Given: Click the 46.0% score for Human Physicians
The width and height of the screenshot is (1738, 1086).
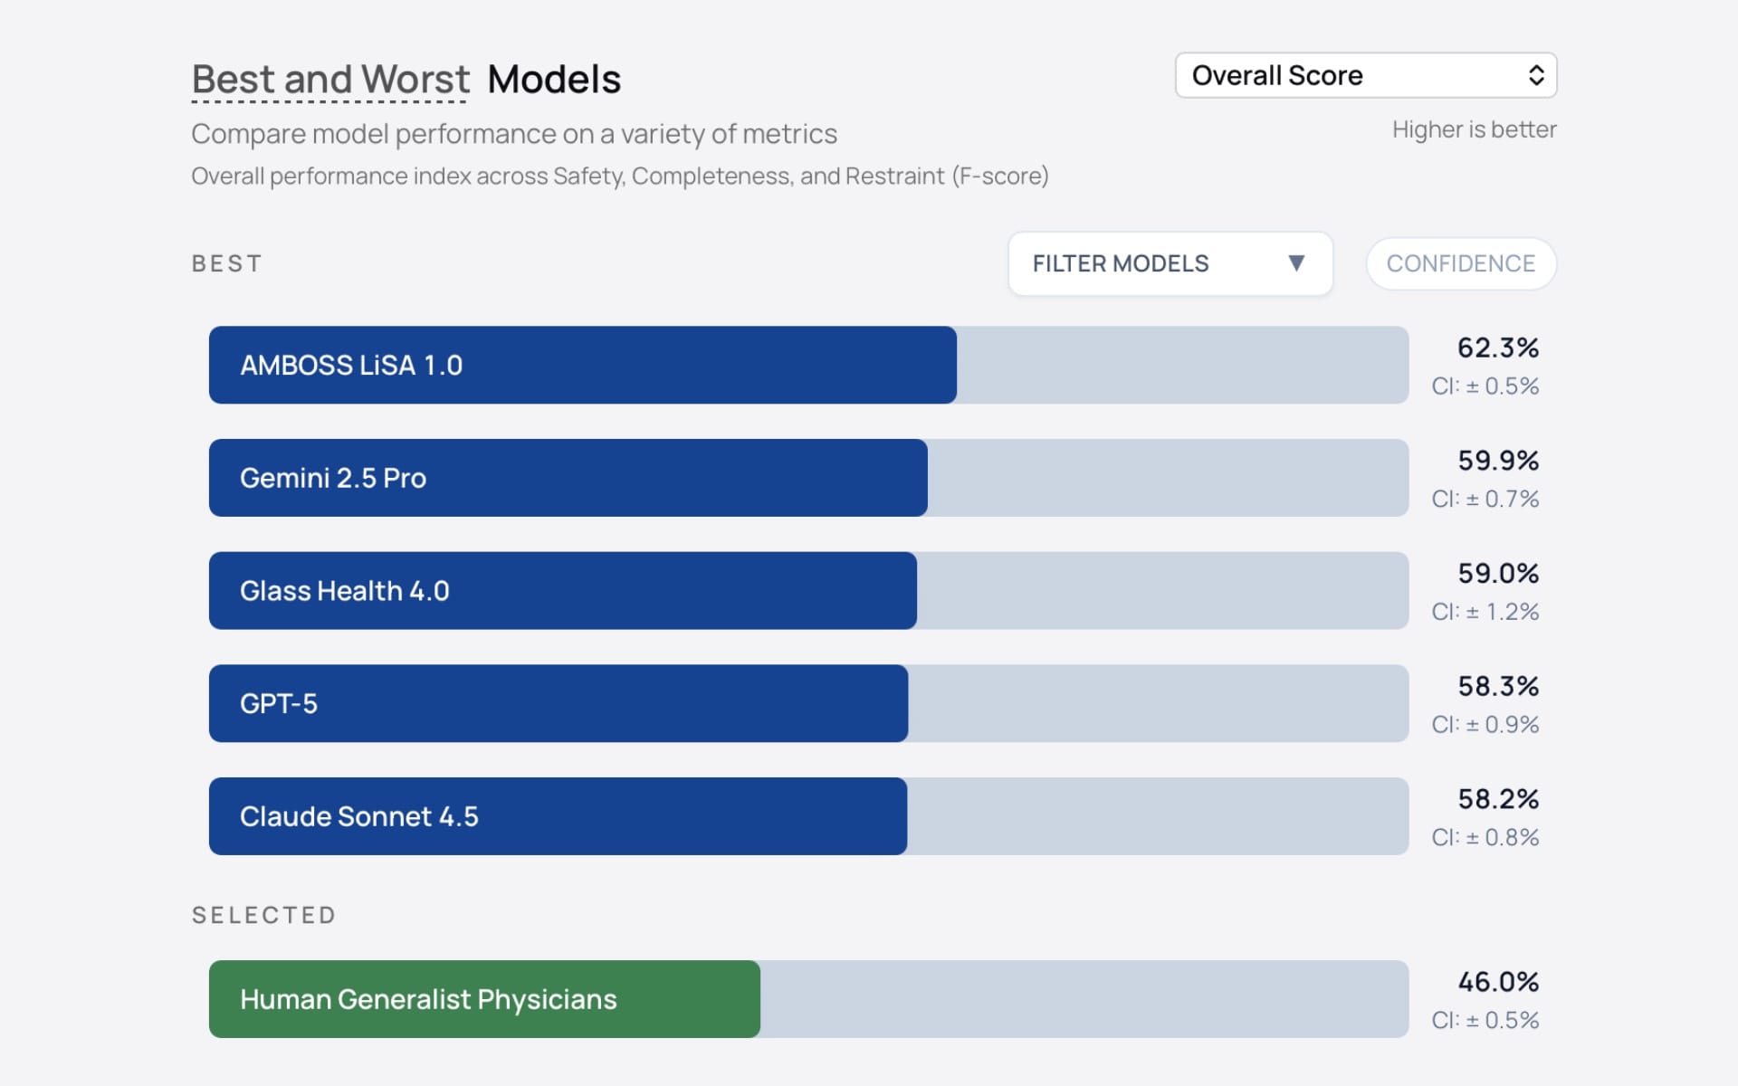Looking at the screenshot, I should (x=1498, y=982).
